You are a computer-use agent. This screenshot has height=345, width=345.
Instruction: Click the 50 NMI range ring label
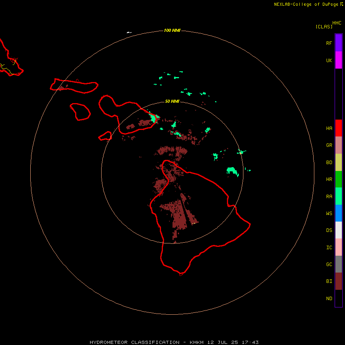tap(172, 101)
